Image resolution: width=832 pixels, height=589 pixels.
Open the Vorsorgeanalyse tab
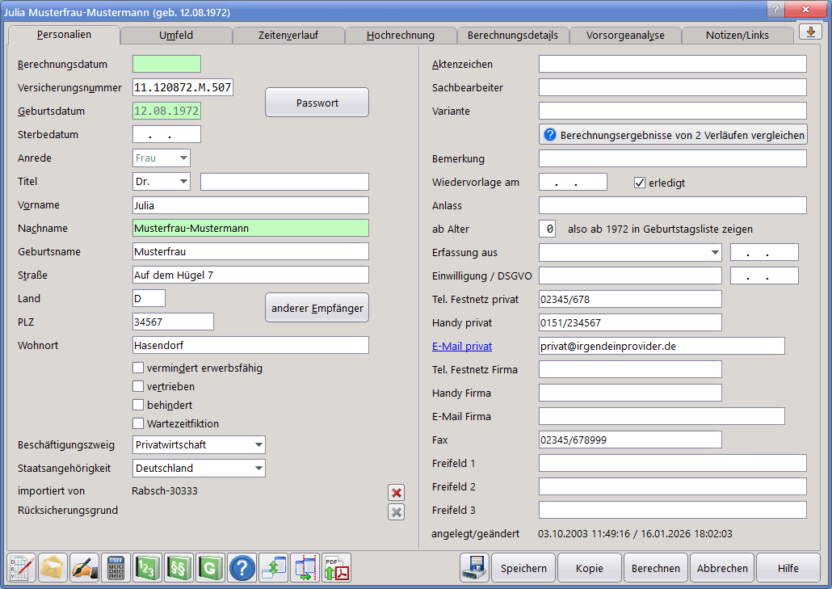tap(625, 36)
